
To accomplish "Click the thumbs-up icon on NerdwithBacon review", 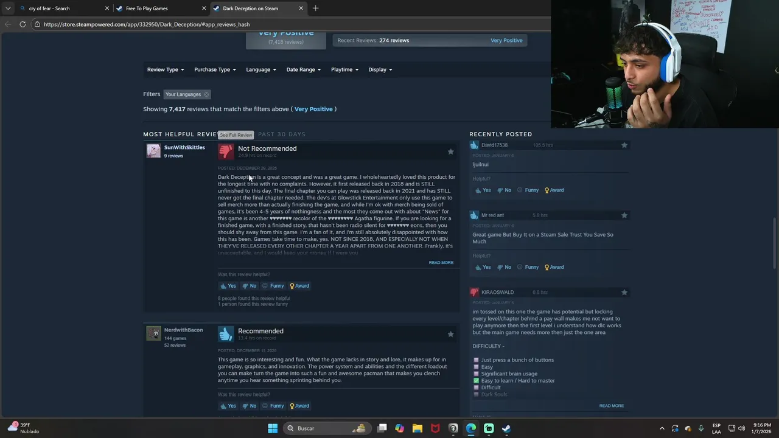I will [x=226, y=333].
